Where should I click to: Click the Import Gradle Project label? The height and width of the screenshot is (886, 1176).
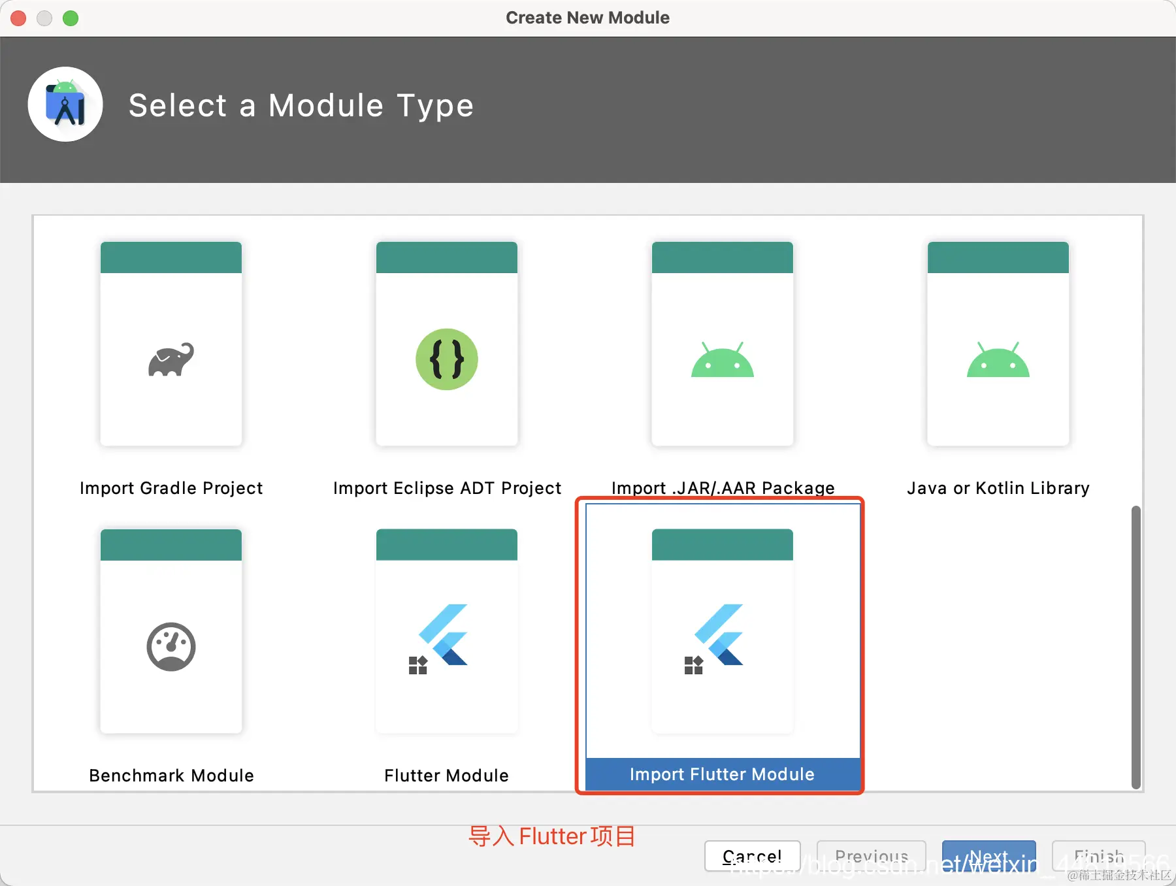click(171, 488)
